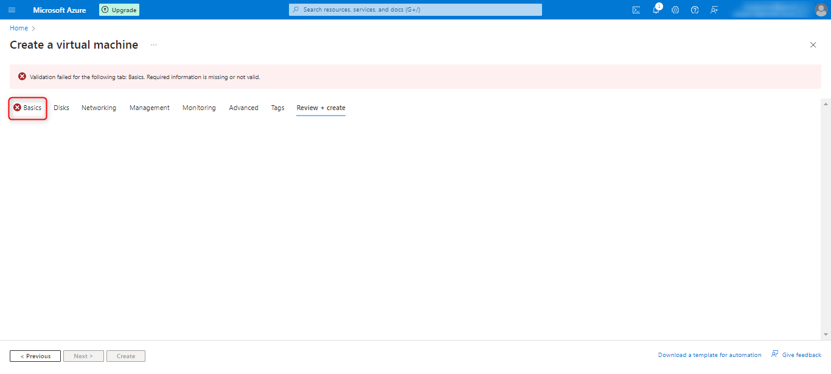Close the Create a virtual machine pane
This screenshot has height=374, width=831.
(813, 45)
